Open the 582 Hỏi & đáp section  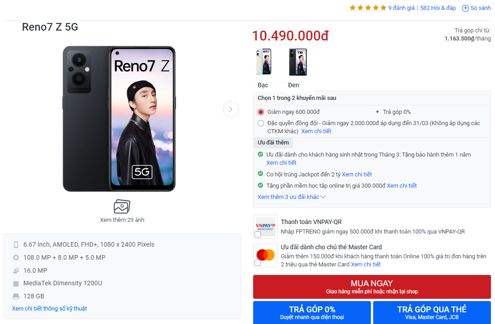tap(438, 8)
